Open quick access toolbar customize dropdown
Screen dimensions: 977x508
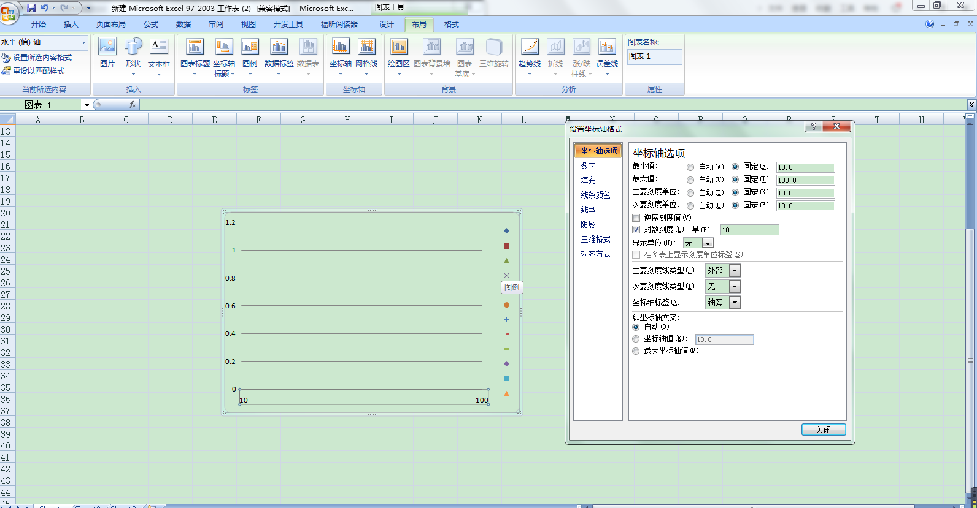tap(89, 8)
